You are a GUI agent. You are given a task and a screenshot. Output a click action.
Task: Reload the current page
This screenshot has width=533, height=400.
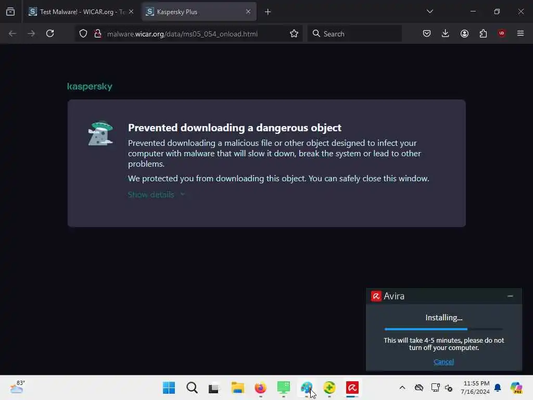click(50, 33)
